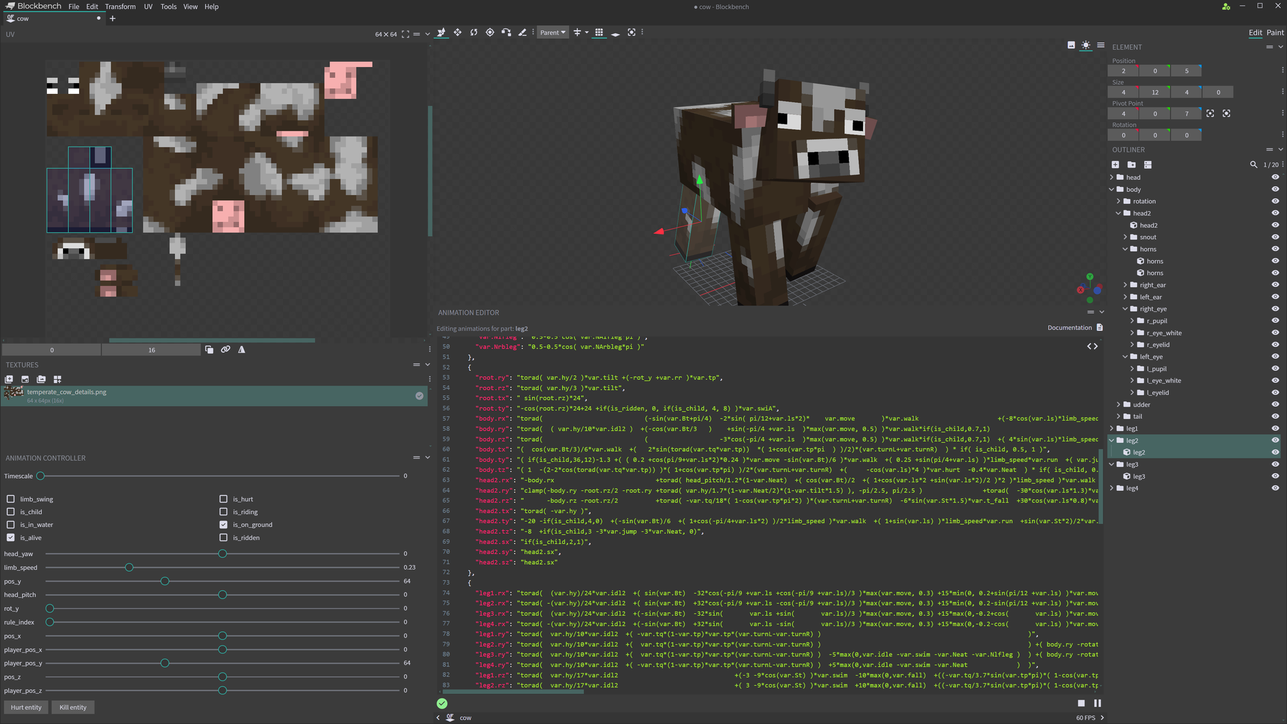Pause the animation playback
This screenshot has width=1287, height=724.
coord(1097,703)
